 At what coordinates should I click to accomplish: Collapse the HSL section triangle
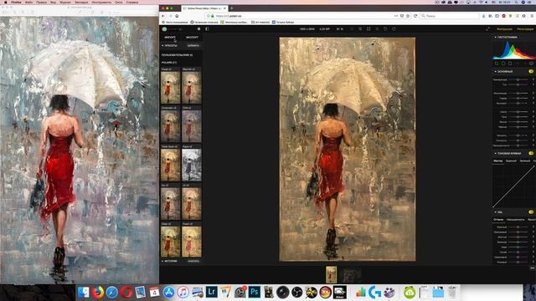(x=495, y=212)
